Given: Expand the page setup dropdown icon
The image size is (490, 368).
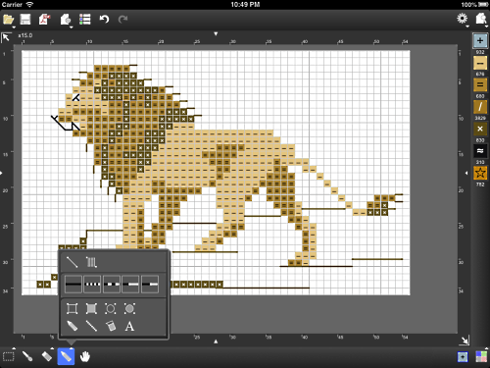Looking at the screenshot, I should [x=66, y=20].
